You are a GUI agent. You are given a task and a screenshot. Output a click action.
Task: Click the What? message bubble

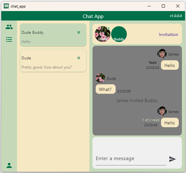tap(105, 89)
